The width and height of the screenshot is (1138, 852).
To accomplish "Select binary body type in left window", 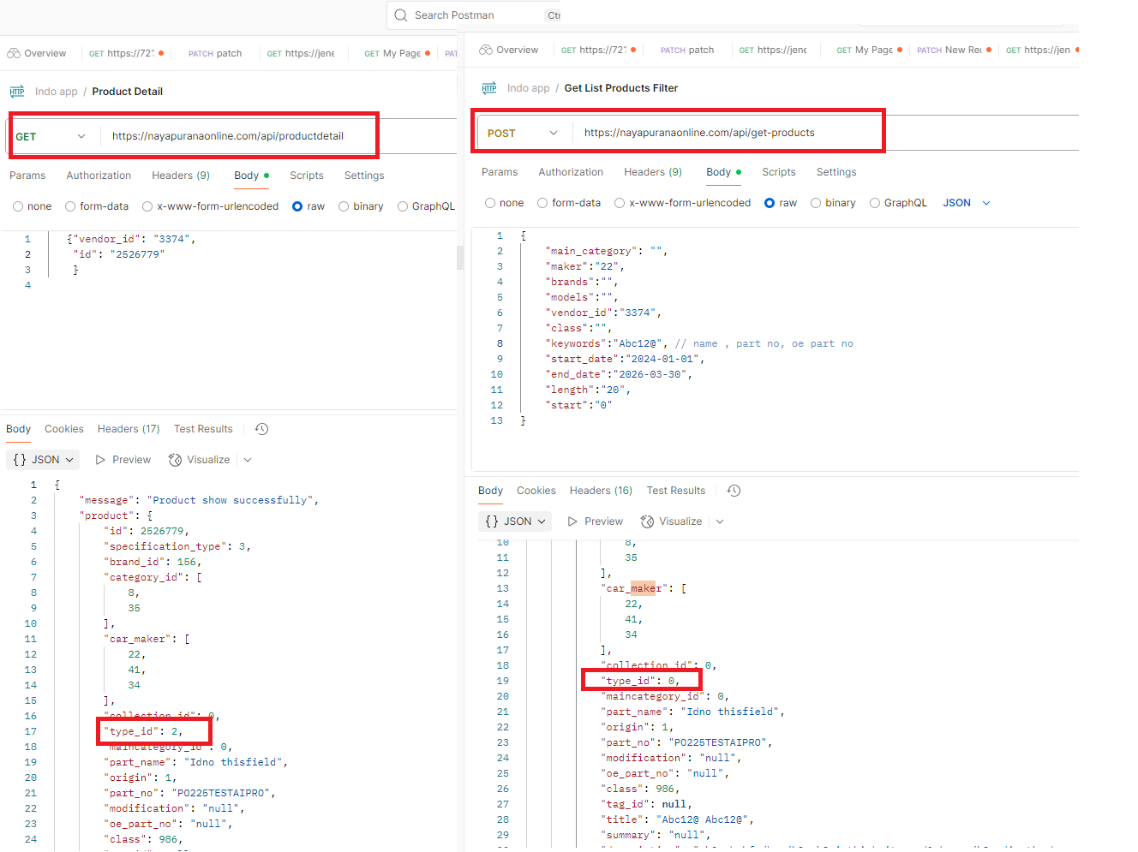I will click(344, 206).
